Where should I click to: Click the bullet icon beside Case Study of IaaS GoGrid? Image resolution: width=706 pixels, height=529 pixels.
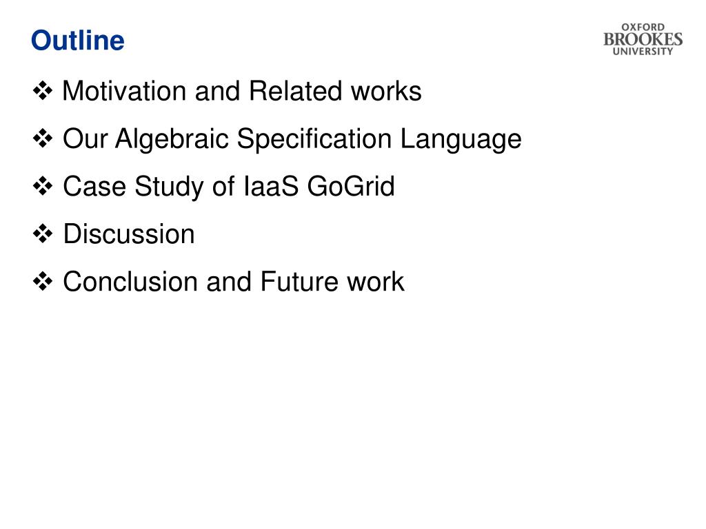[x=43, y=186]
